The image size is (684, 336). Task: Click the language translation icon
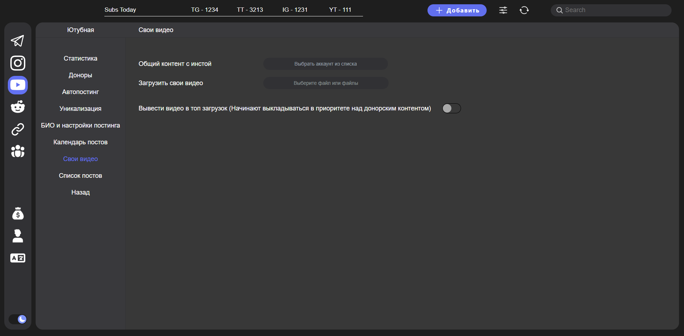(x=18, y=258)
